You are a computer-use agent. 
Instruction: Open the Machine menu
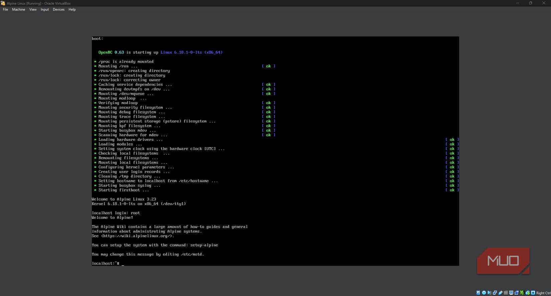[19, 9]
